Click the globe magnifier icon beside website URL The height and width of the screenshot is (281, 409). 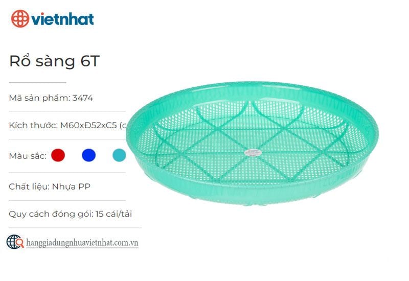15,242
